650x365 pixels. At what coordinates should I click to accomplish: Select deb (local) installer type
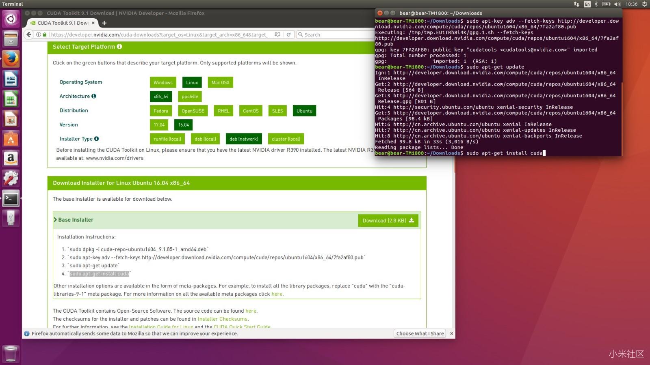coord(205,139)
